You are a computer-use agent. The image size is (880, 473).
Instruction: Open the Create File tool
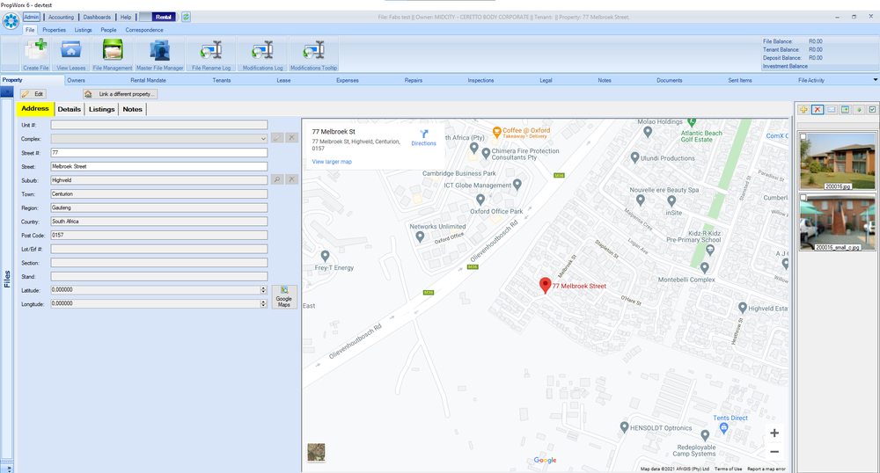35,55
